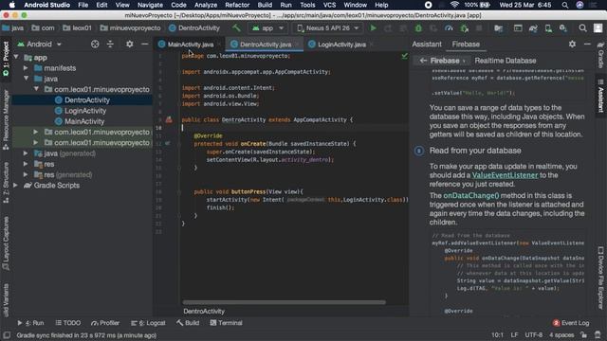
Task: Open the VCS menu
Action: coord(329,5)
